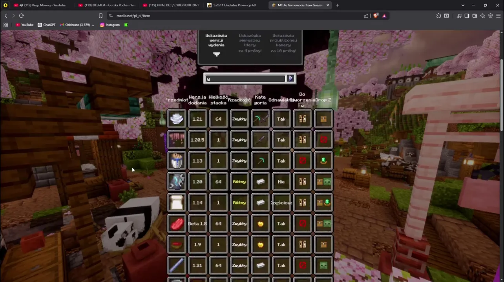
Task: Click the soup bowl icon in 1.9 row
Action: (177, 244)
